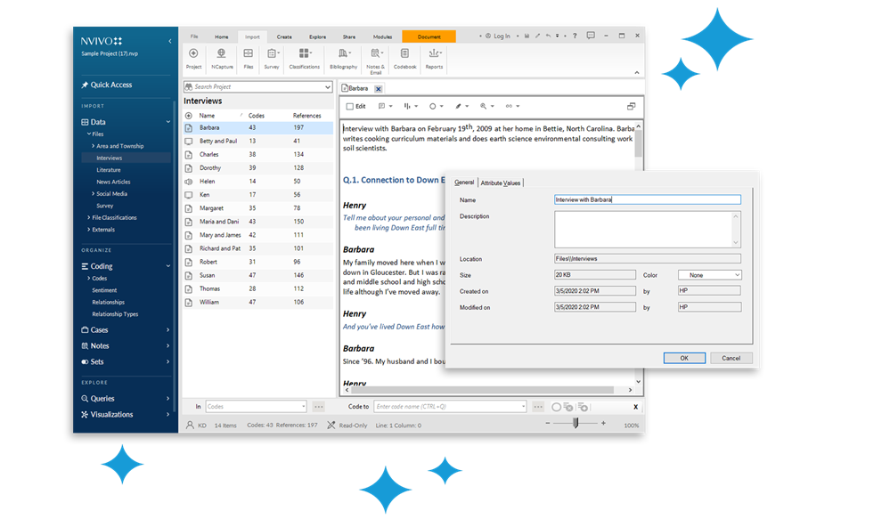Enable the Edit checkbox

[349, 106]
